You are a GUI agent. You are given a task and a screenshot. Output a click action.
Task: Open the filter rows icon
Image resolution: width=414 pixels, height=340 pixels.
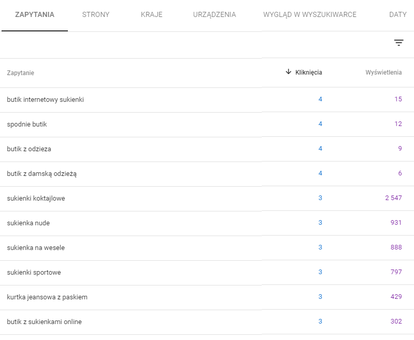399,43
